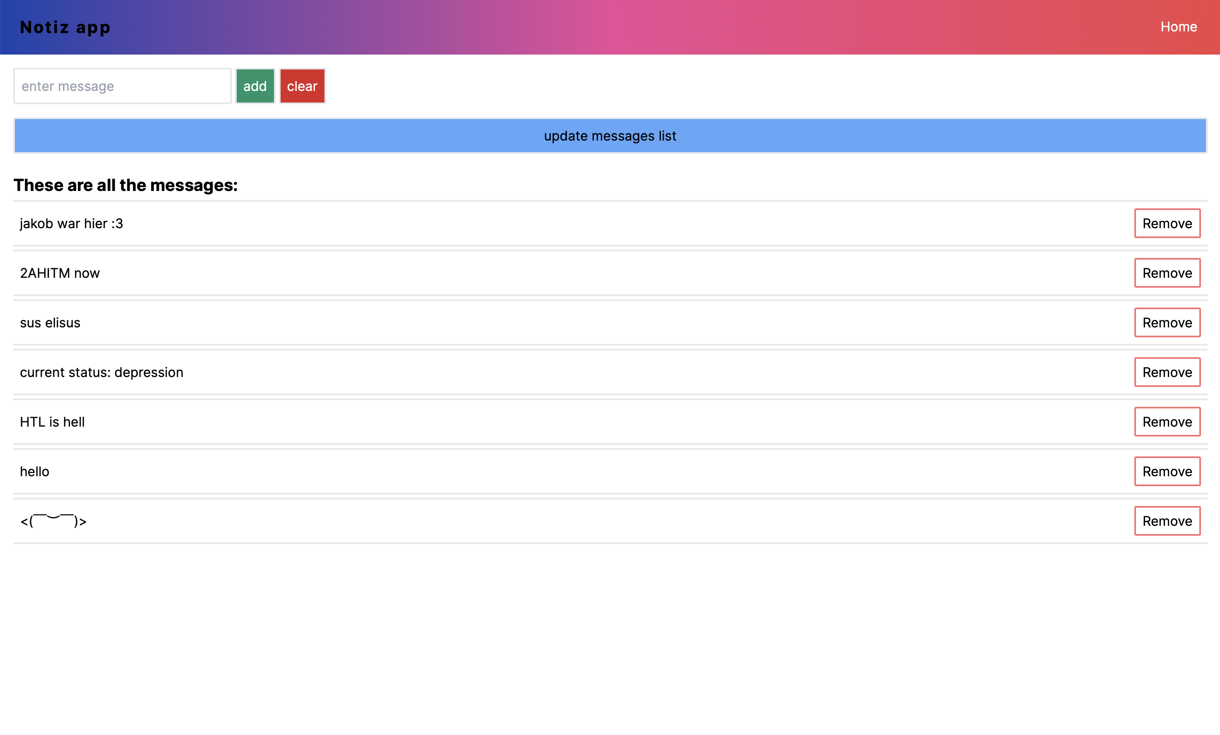Select the 'jakob war hier :3' message text
Image resolution: width=1220 pixels, height=735 pixels.
pyautogui.click(x=71, y=224)
